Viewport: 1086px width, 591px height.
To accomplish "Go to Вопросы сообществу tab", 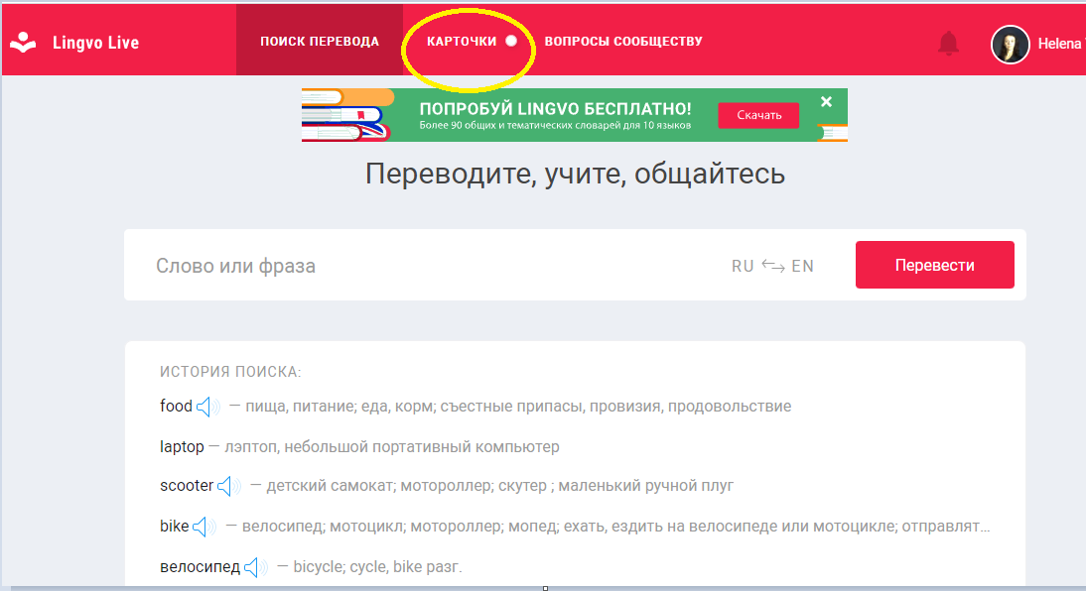I will point(623,42).
